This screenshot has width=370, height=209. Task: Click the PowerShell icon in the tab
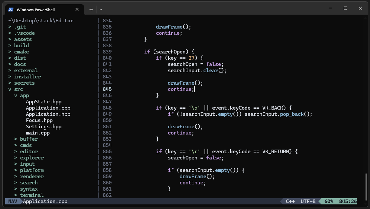11,10
